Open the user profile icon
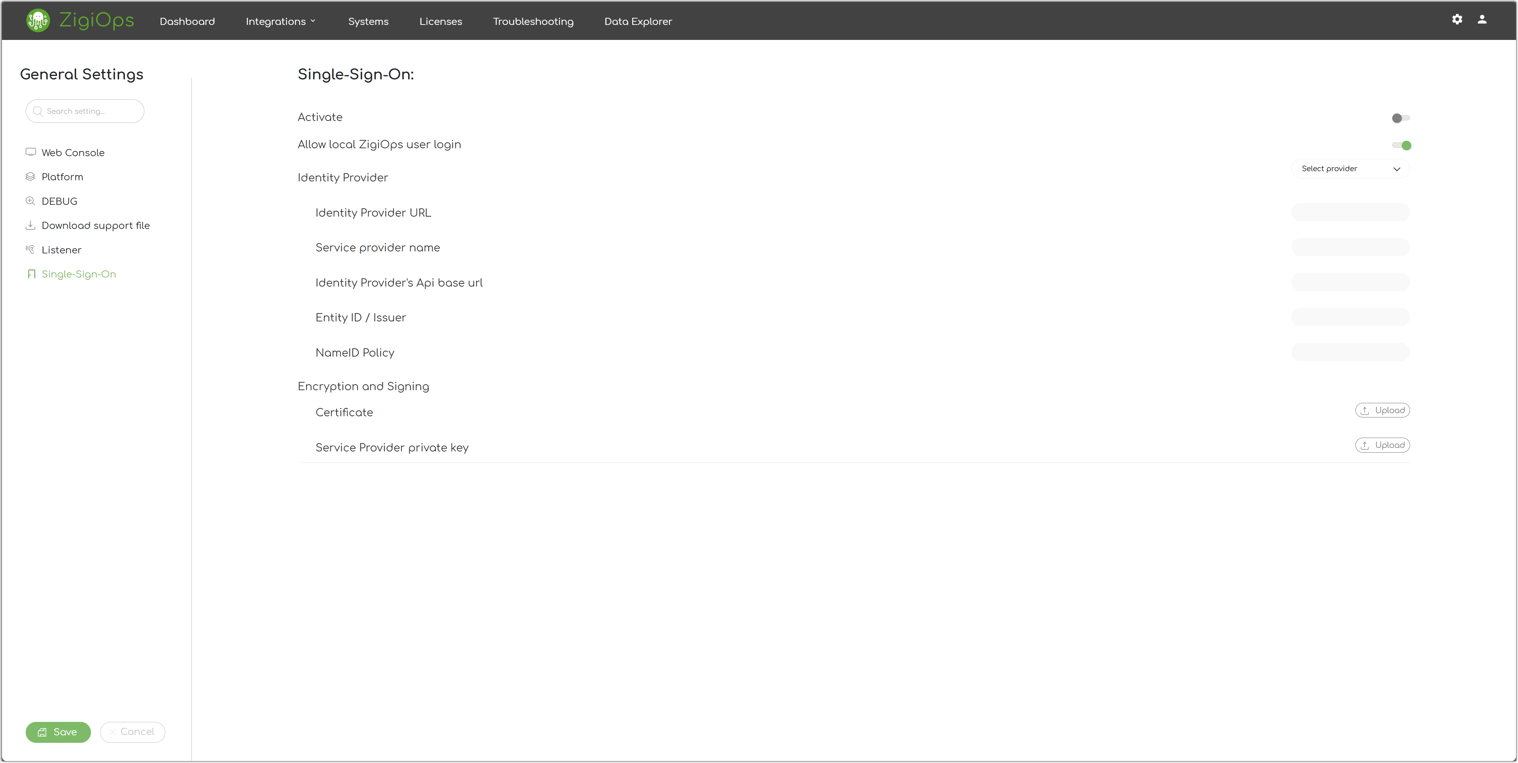The height and width of the screenshot is (763, 1518). [1482, 19]
